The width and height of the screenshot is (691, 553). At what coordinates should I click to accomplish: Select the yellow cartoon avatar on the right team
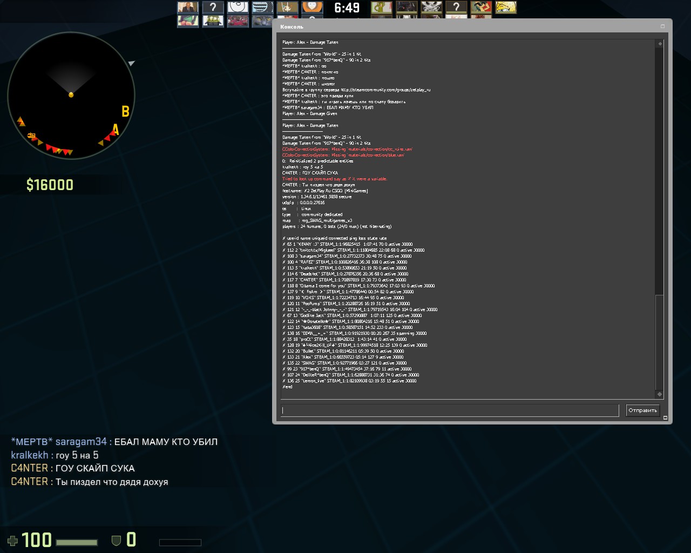click(506, 7)
